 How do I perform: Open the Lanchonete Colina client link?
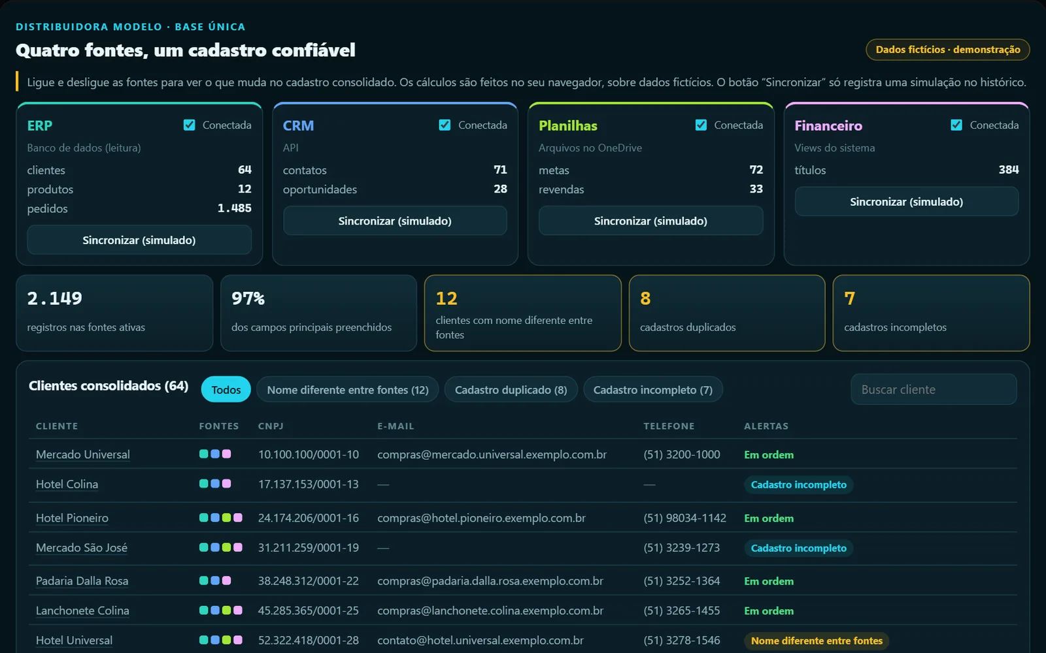pyautogui.click(x=82, y=611)
